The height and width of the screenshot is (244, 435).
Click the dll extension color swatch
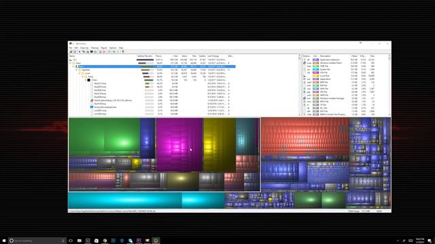(315, 60)
